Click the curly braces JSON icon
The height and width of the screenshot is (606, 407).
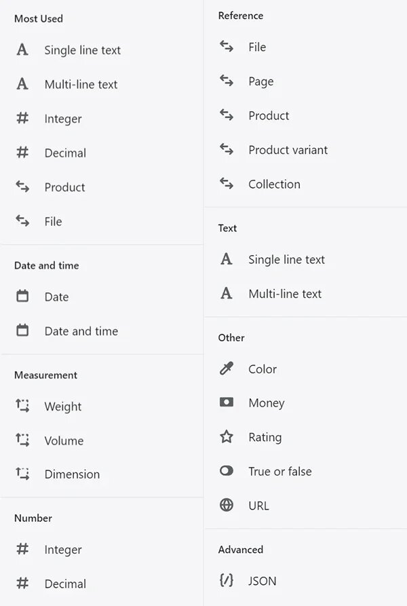click(227, 580)
